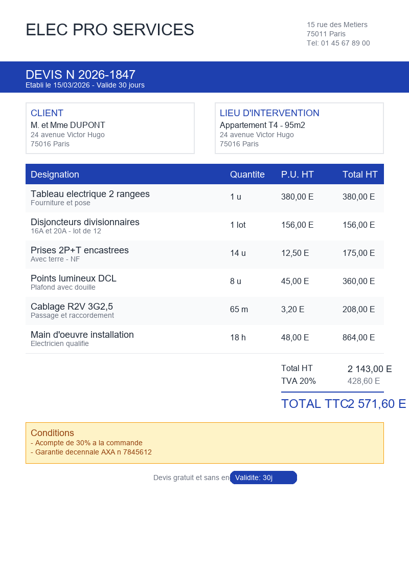Click the DEVIS N 2026-1847 heading
Screen dimensions: 409x563
(x=80, y=75)
